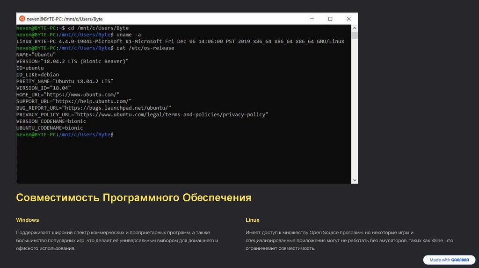
Task: Click the terminal scrollbar down arrow
Action: (x=355, y=180)
